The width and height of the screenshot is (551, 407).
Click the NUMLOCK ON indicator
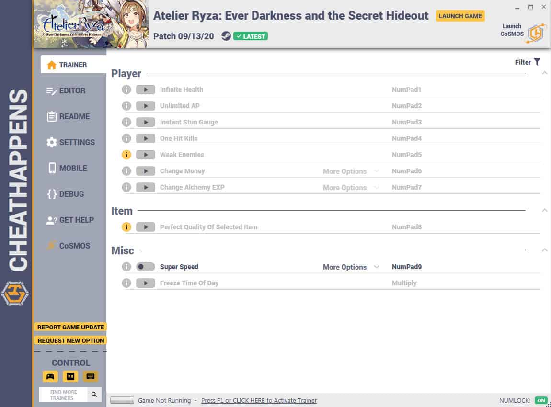click(x=541, y=400)
